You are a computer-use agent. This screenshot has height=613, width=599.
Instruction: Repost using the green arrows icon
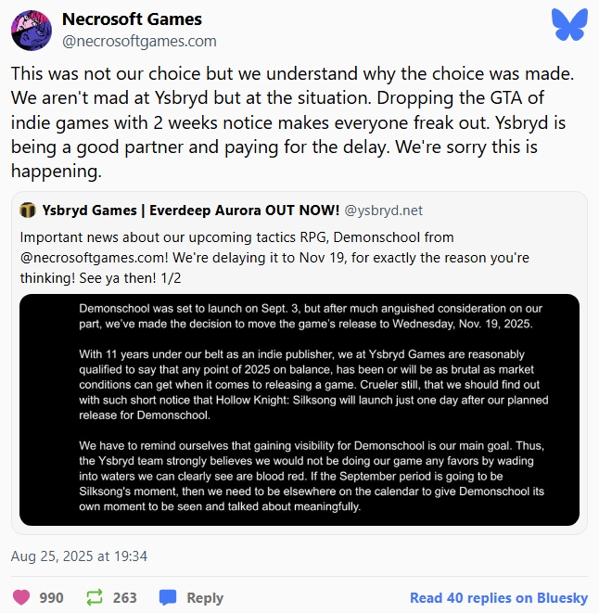click(94, 597)
